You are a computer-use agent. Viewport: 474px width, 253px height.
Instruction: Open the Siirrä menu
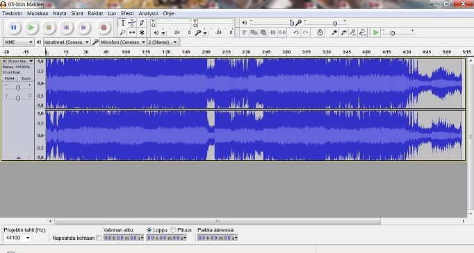(x=77, y=14)
